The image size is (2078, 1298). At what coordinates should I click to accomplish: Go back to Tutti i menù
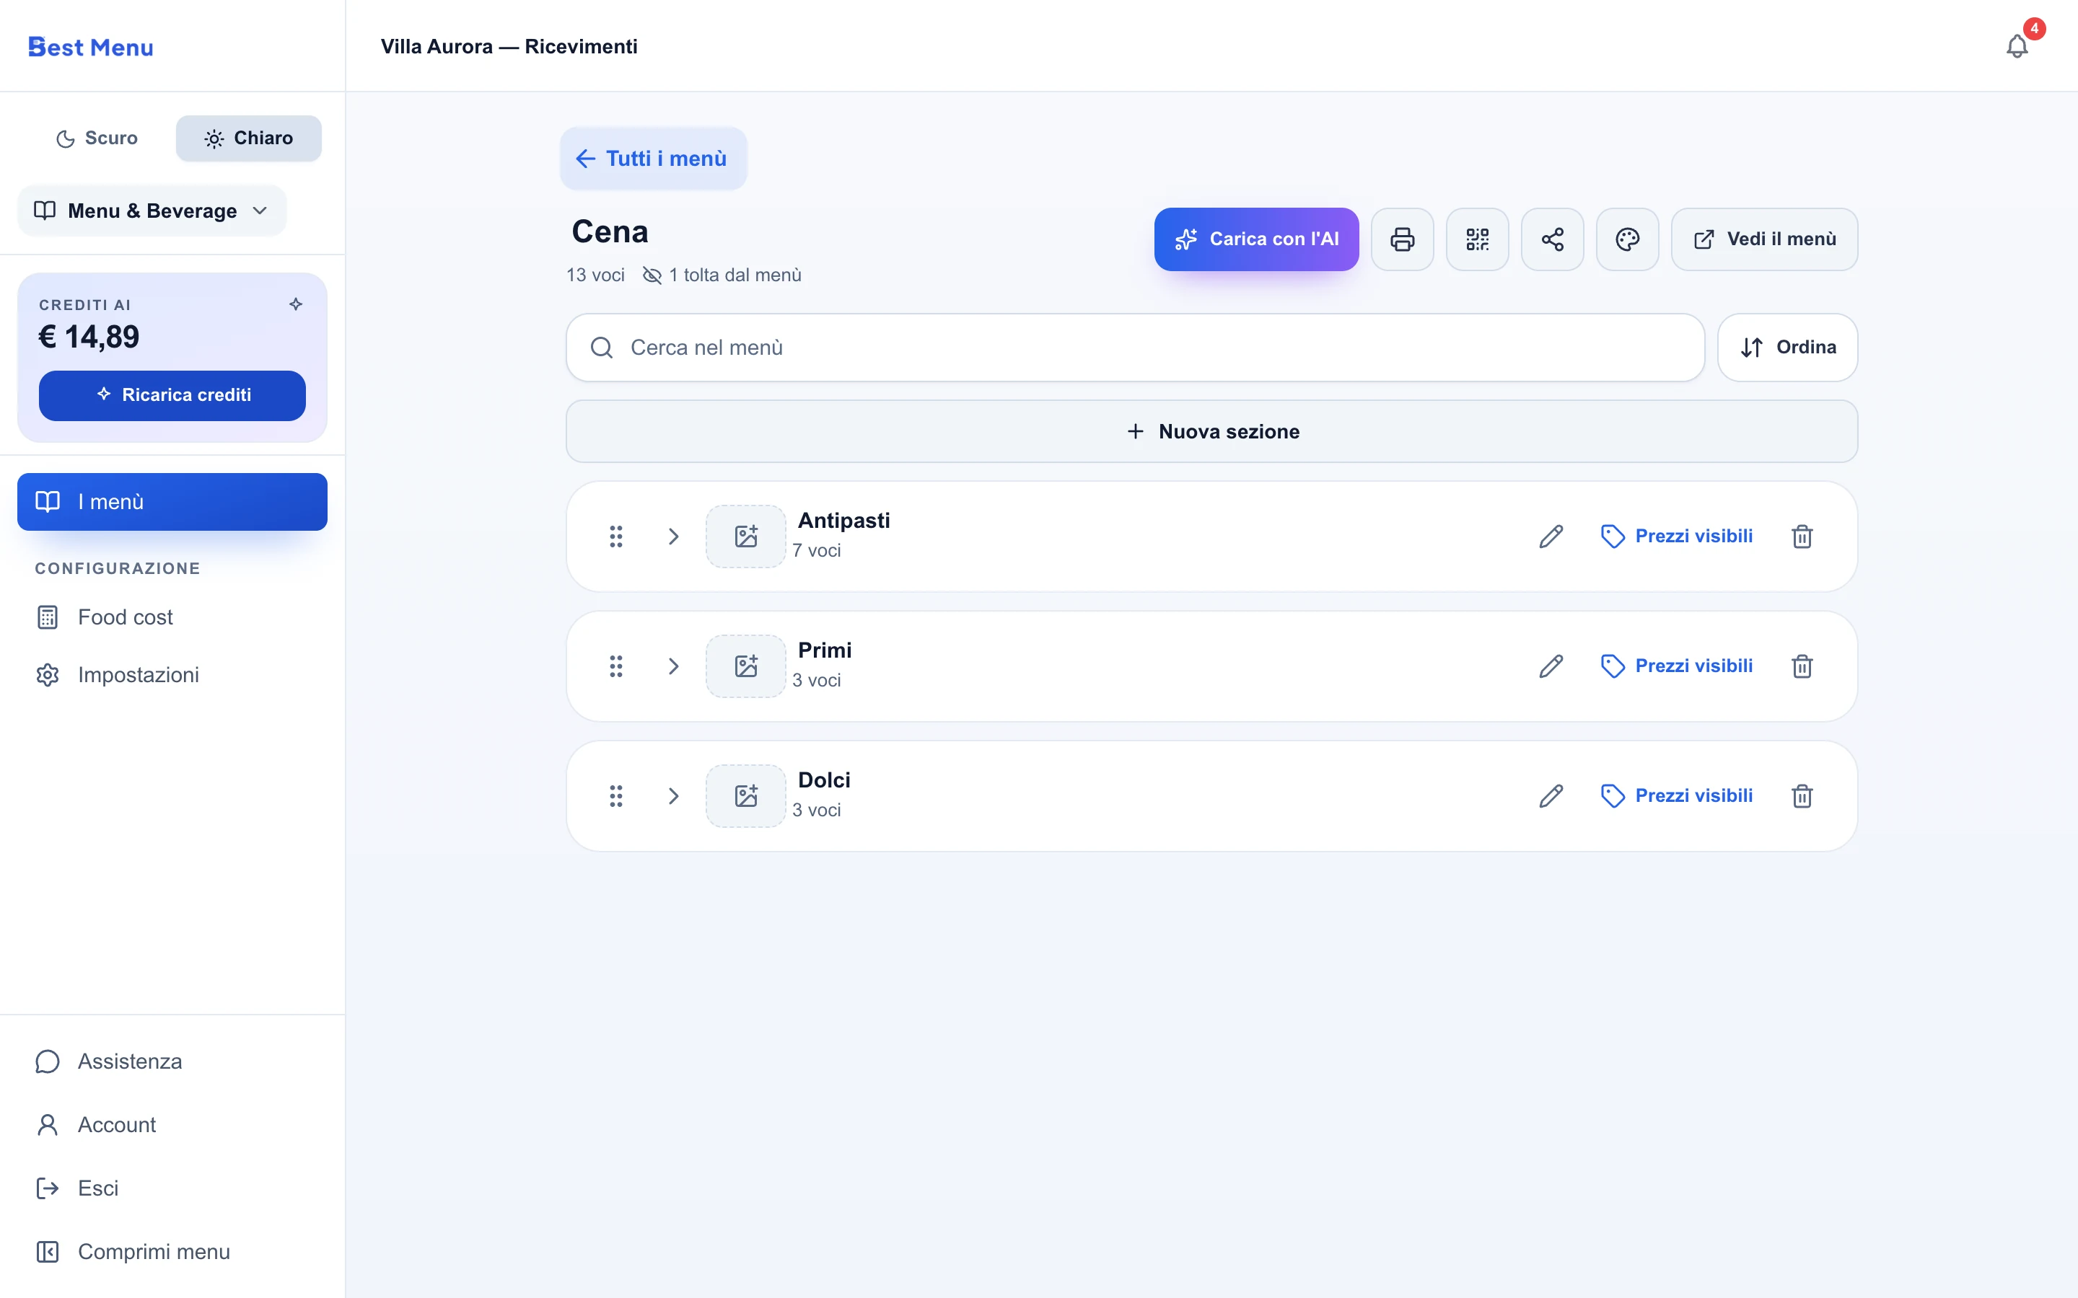click(x=652, y=159)
